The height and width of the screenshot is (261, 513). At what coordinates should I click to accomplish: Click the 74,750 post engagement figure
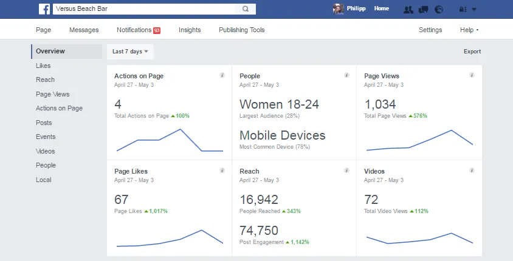click(259, 231)
